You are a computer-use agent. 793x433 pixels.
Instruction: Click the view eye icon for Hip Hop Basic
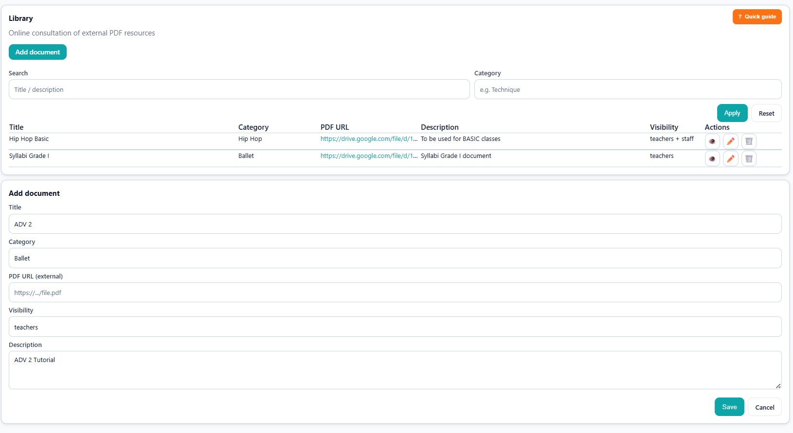pyautogui.click(x=712, y=141)
